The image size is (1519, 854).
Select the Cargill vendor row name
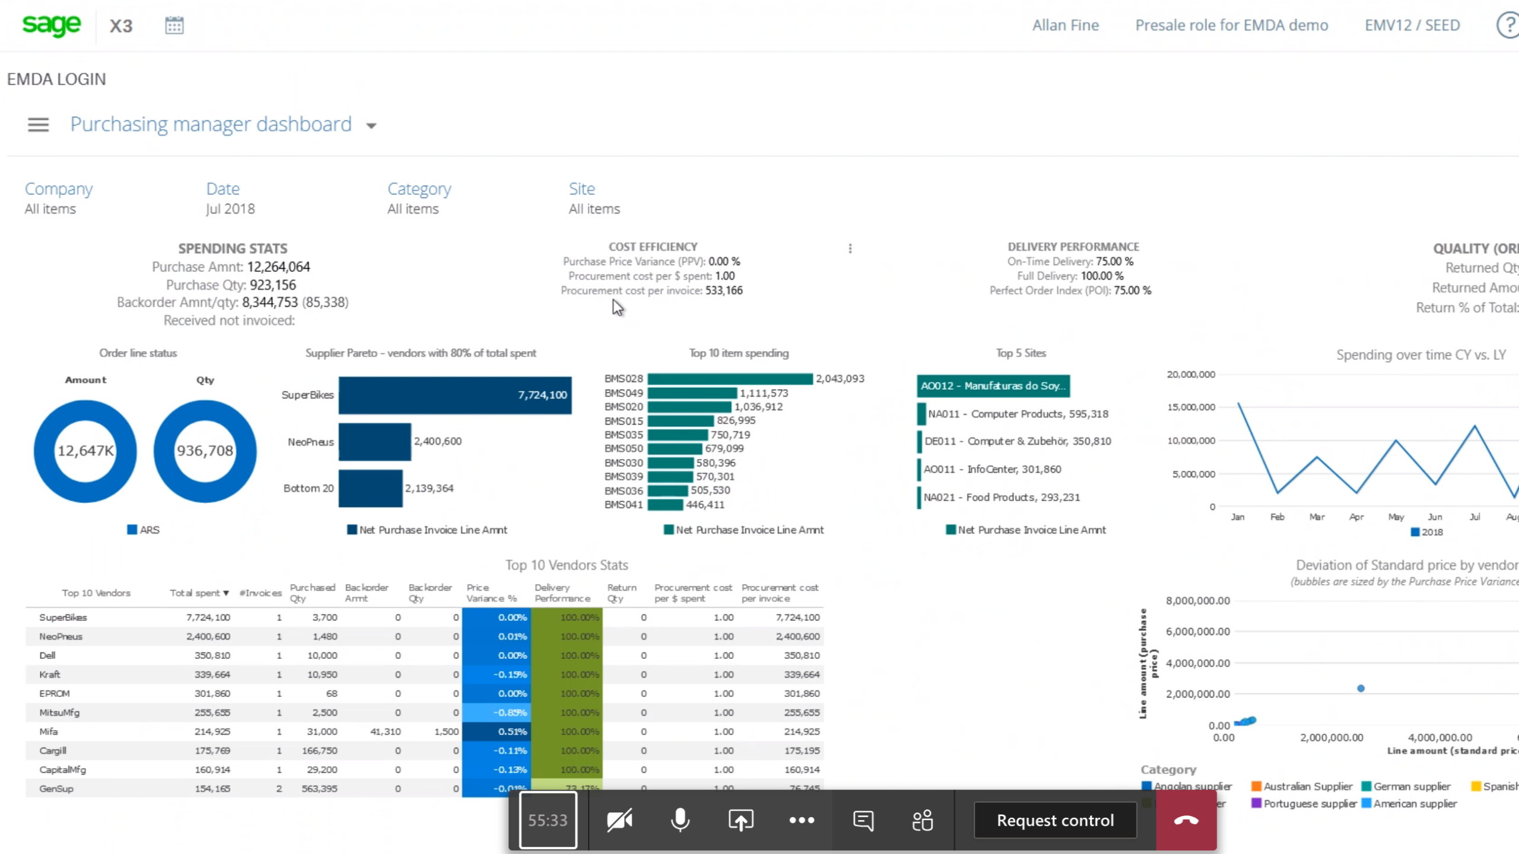pos(53,750)
